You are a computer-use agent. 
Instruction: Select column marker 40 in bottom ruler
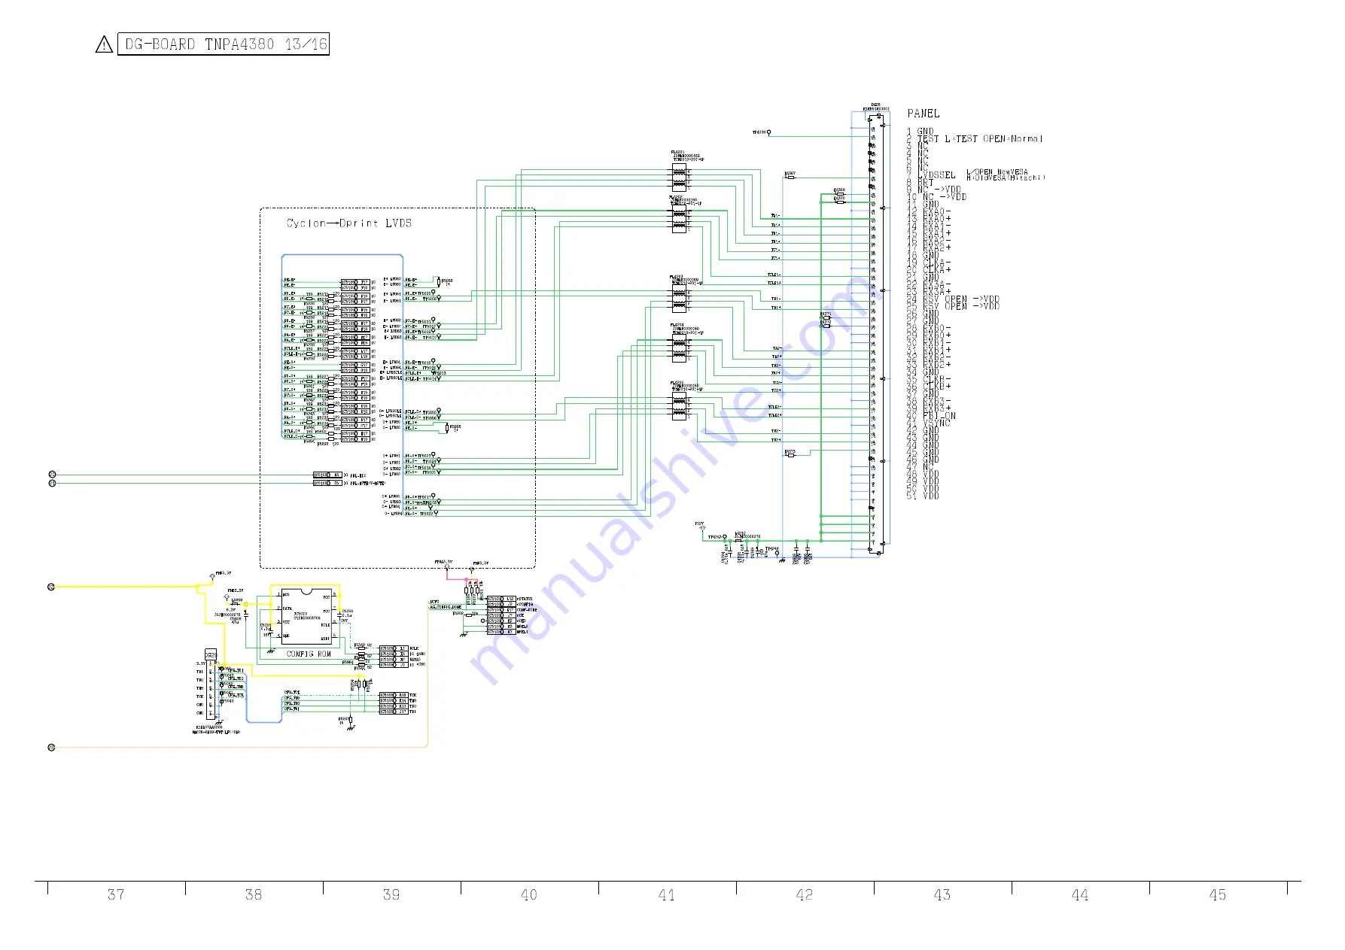point(529,895)
